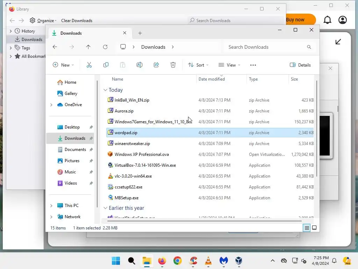Select InkBall_Win_EN.zip file
Screen dimensions: 358x269
(x=210, y=100)
